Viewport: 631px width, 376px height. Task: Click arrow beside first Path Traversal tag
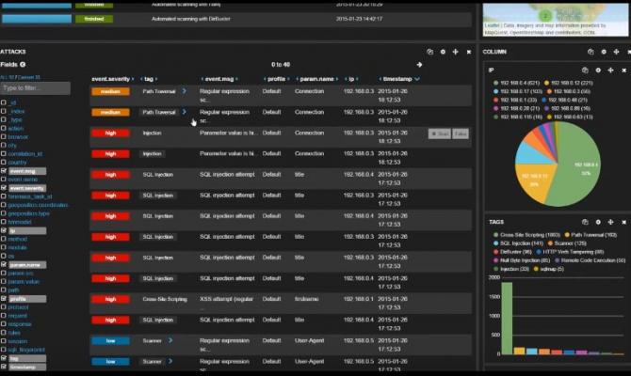[x=184, y=91]
